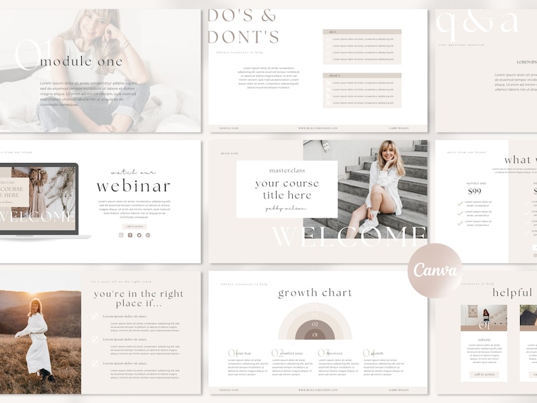
Task: Click the second checkmark under $99 service one
Action: [x=461, y=213]
